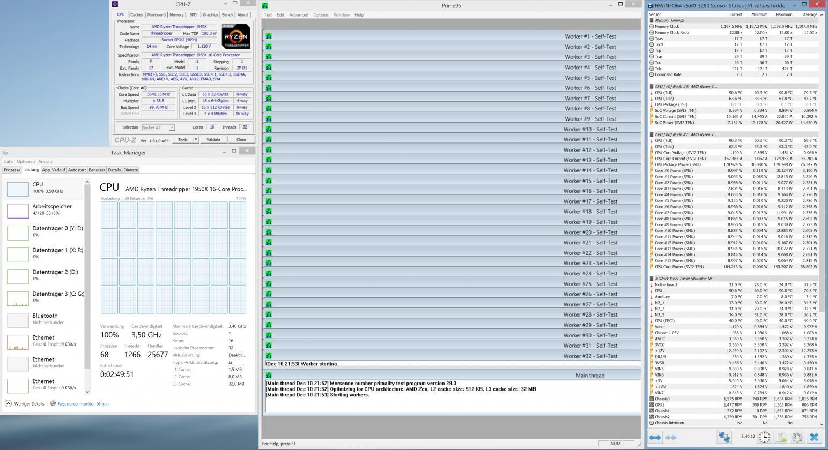This screenshot has height=450, width=828.
Task: Open the Prime95 Window menu
Action: click(342, 15)
